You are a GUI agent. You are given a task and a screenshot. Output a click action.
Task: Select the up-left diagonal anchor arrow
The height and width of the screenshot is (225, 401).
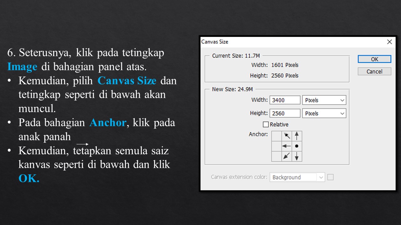(287, 136)
